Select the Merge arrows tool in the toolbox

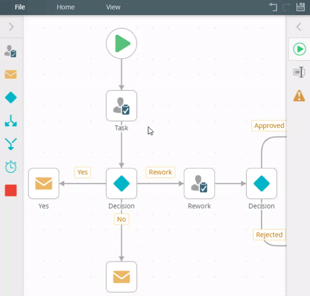coord(11,144)
